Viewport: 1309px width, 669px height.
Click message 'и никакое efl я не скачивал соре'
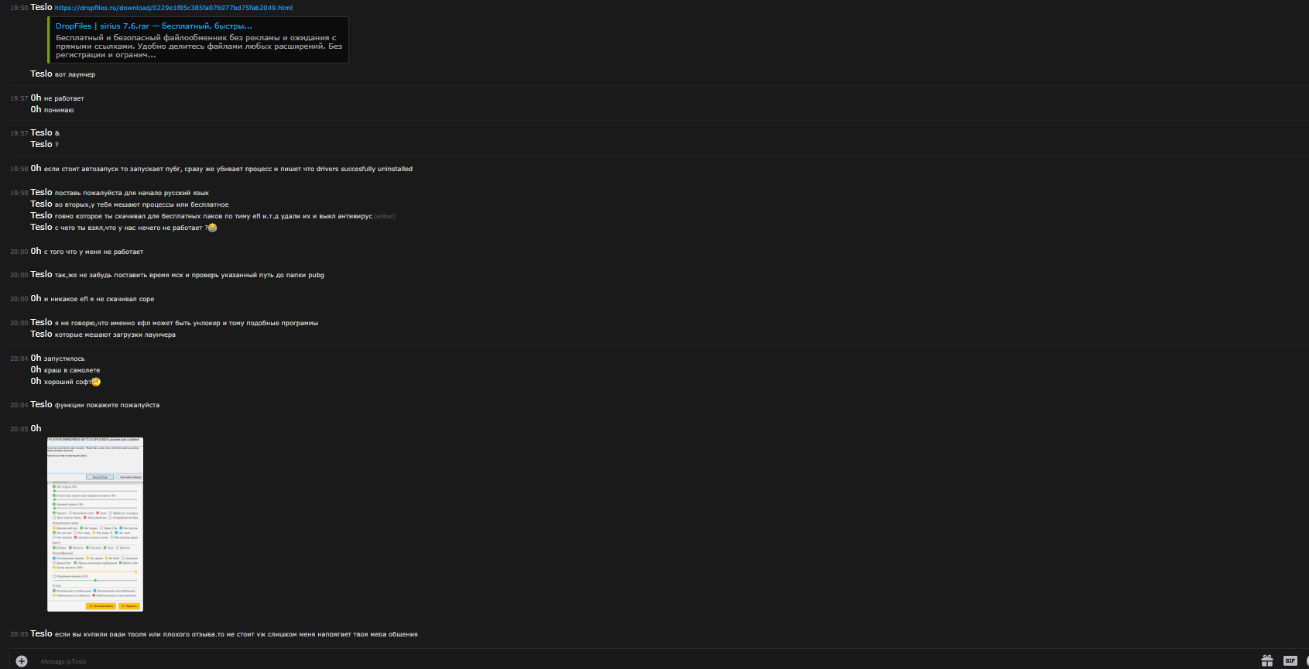99,299
